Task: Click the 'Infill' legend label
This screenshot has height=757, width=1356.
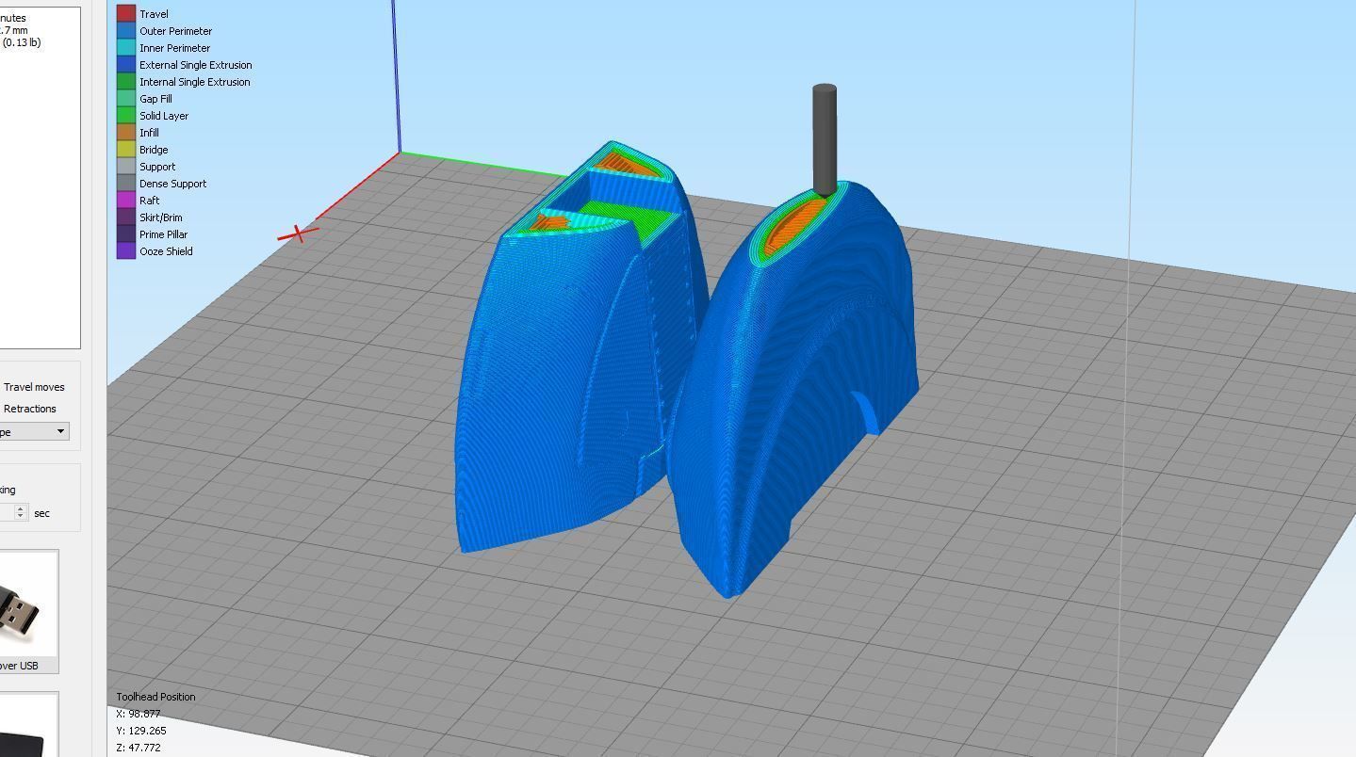Action: pos(149,133)
